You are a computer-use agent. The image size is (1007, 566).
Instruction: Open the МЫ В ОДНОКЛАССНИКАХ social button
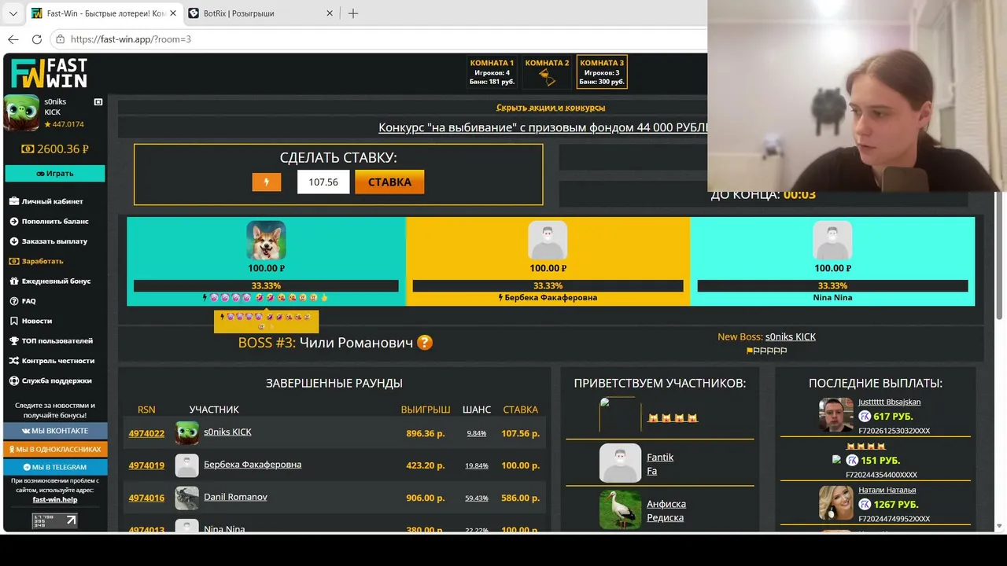coord(55,449)
